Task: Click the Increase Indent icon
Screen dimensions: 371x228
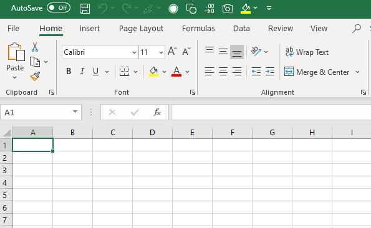Action: point(270,72)
